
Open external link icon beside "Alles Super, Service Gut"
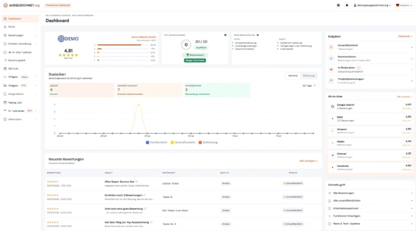point(137,181)
